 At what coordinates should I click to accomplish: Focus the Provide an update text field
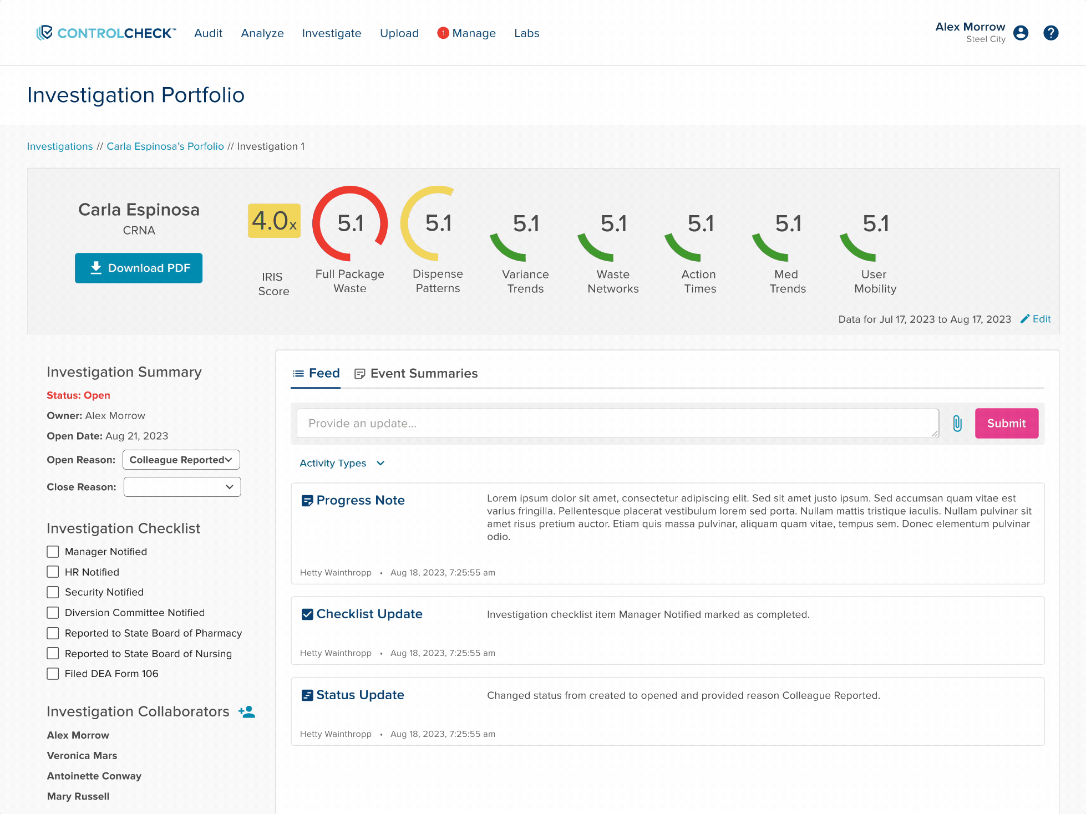click(617, 424)
